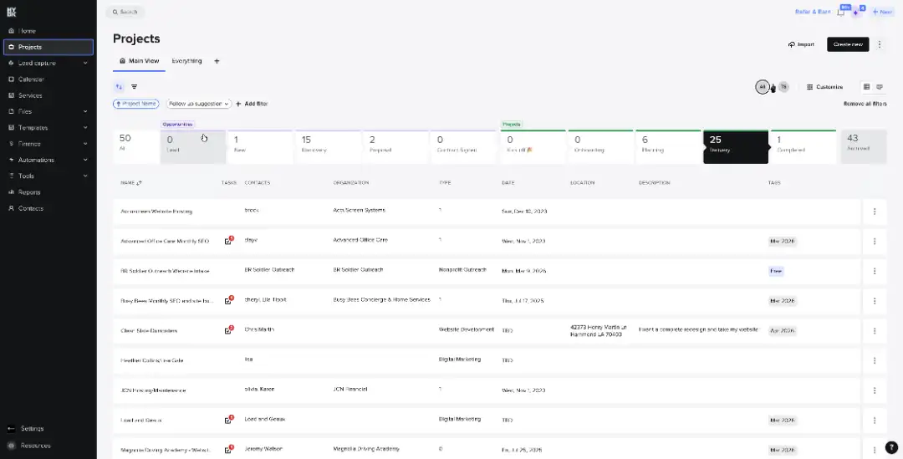Open tasks icon for Busy Bees row
903x459 pixels.
click(x=228, y=301)
